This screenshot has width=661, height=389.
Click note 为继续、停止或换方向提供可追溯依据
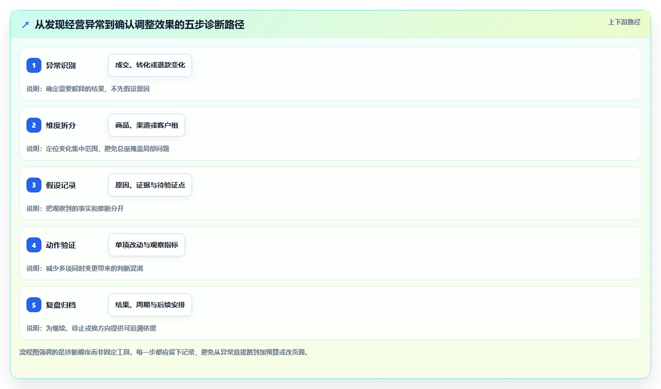(101, 328)
